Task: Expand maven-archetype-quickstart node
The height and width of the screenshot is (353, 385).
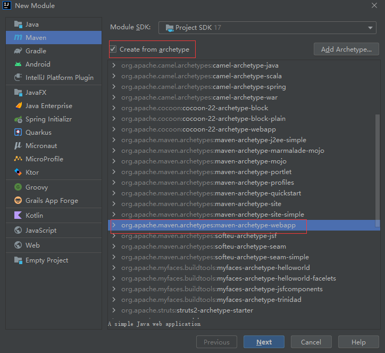Action: click(114, 193)
